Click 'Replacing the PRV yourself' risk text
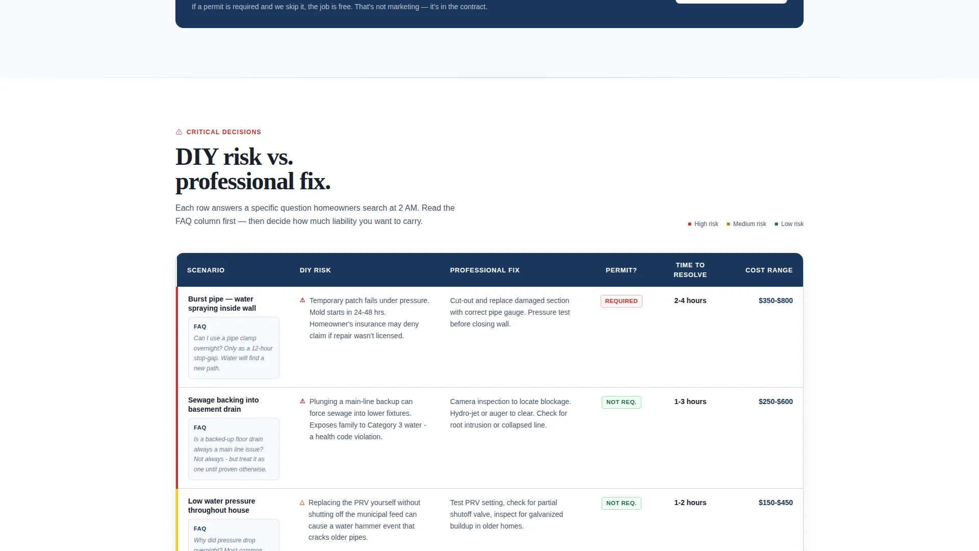This screenshot has width=979, height=551. click(x=364, y=520)
